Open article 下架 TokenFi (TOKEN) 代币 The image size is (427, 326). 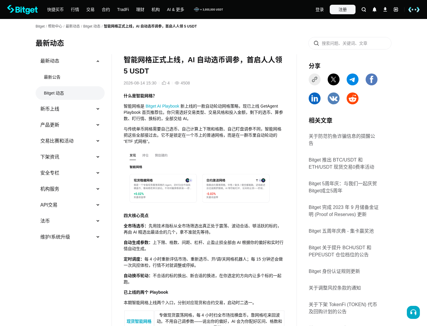(x=343, y=308)
